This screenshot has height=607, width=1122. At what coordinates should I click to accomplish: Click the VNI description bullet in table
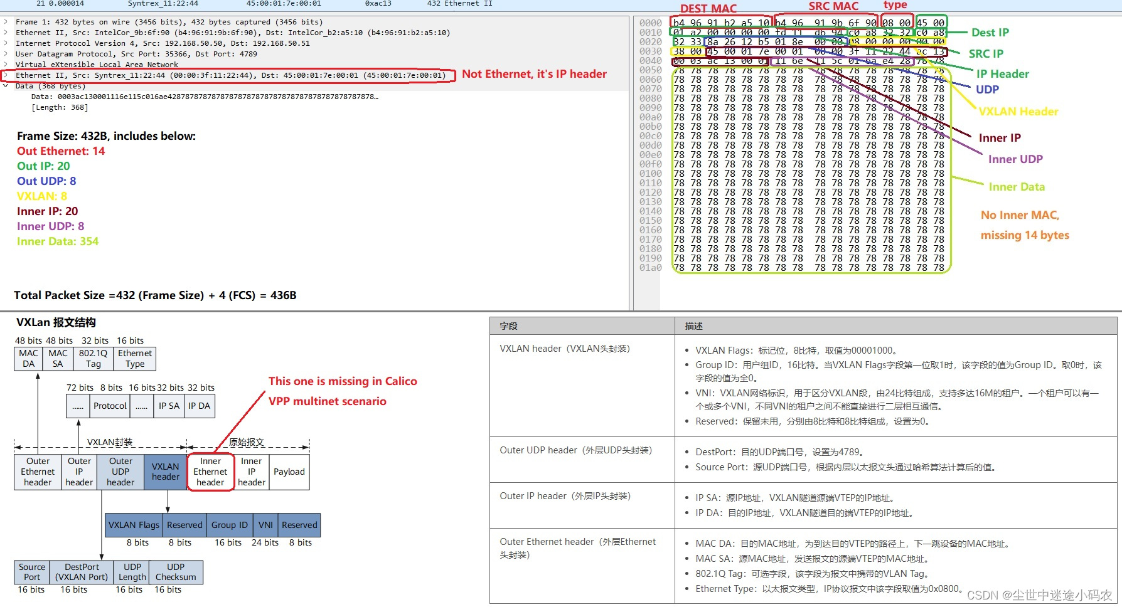(x=897, y=399)
